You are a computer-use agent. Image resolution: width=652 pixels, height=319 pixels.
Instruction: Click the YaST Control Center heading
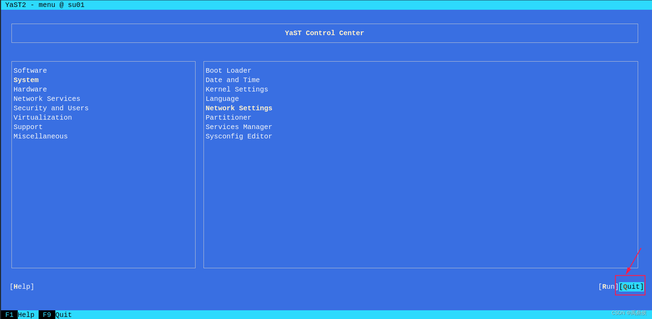pos(325,33)
